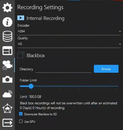Open the cloud streaming icon

[7, 94]
